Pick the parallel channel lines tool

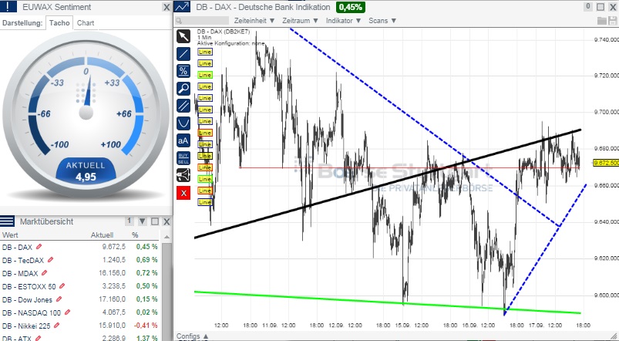183,106
